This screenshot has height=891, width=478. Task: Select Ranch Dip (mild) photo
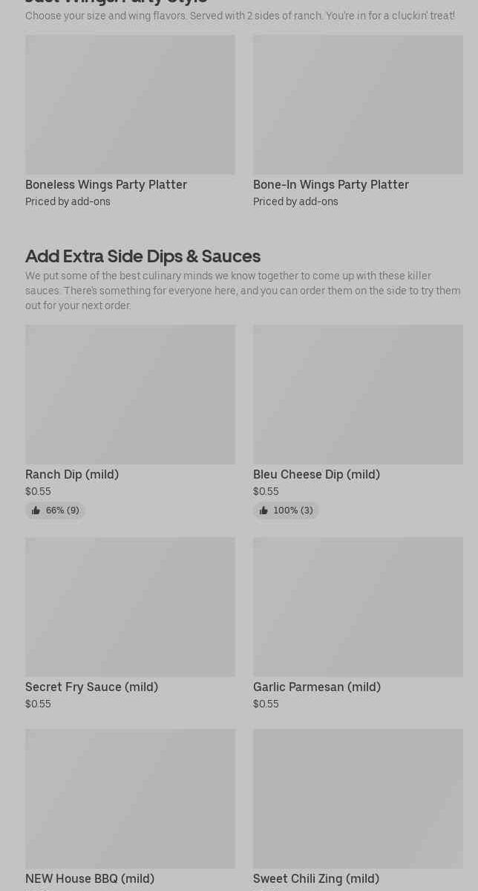(130, 395)
